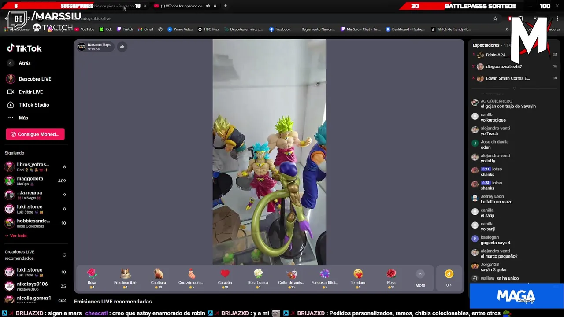Open the Deportes en vivo bookmark
The image size is (564, 317).
point(243,29)
